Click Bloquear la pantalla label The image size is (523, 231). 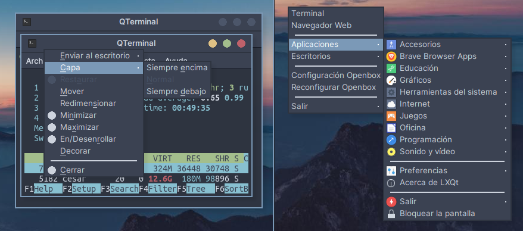click(437, 214)
